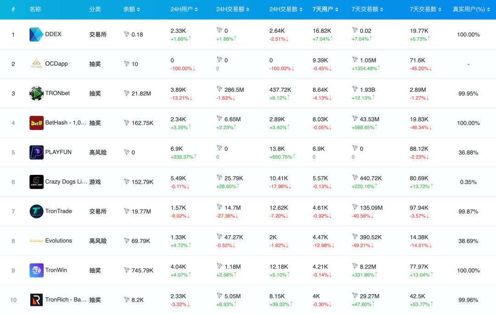Sort by 7天用户 column arrows
The image size is (496, 314).
point(337,10)
